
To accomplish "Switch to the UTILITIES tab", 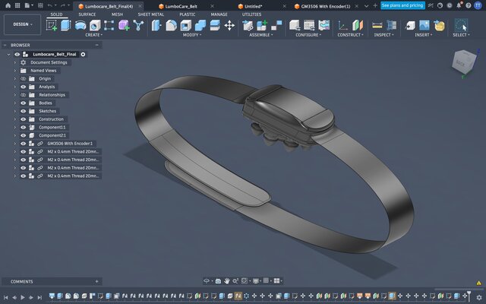I will pyautogui.click(x=251, y=14).
